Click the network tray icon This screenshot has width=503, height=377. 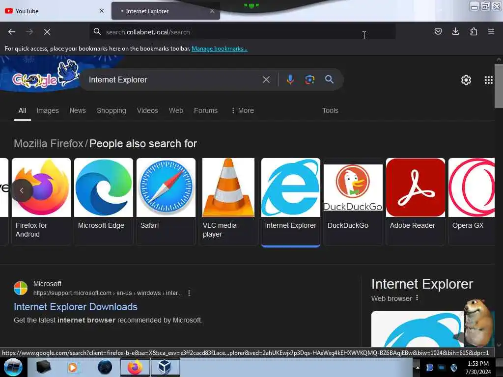point(442,367)
